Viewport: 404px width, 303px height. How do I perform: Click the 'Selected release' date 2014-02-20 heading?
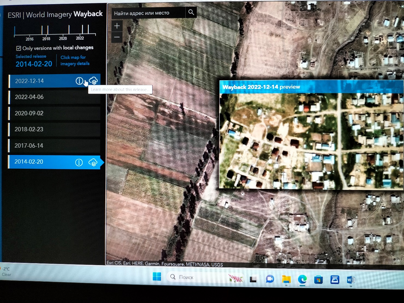tap(34, 64)
